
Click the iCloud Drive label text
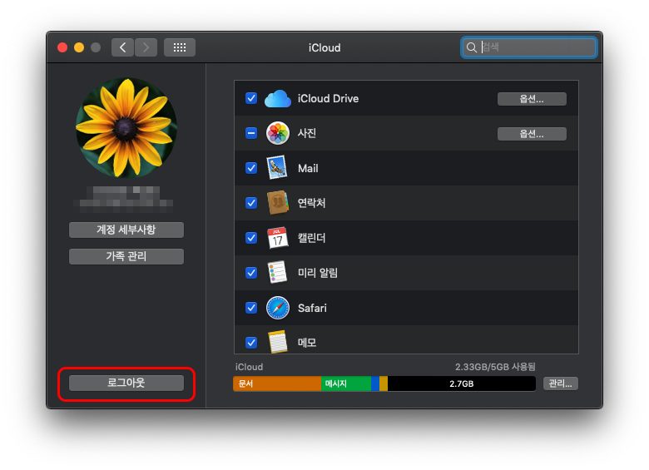click(328, 99)
